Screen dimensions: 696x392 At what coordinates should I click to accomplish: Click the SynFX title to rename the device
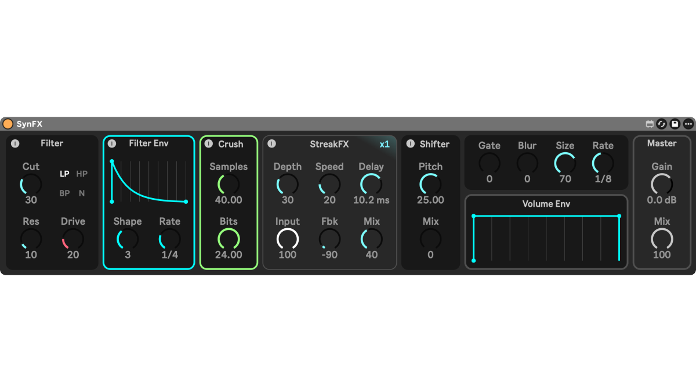click(30, 123)
